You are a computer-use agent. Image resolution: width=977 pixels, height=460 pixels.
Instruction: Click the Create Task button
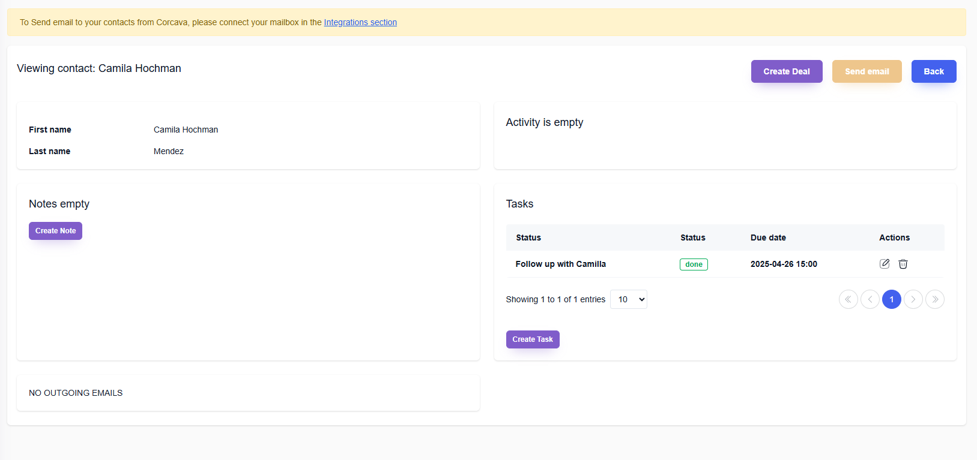pos(532,339)
